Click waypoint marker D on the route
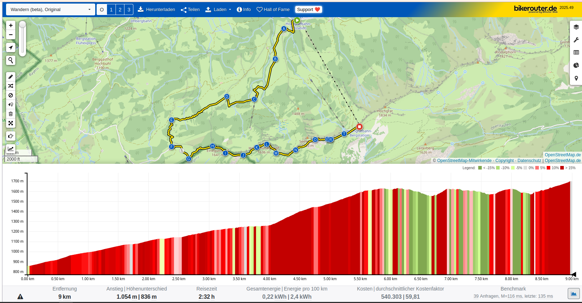The height and width of the screenshot is (303, 582). (227, 96)
